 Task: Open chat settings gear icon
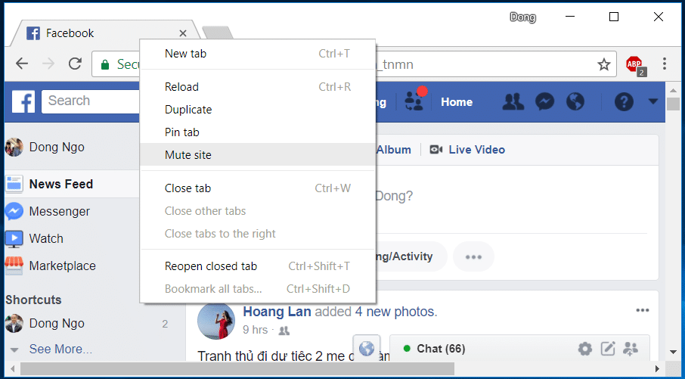(584, 349)
